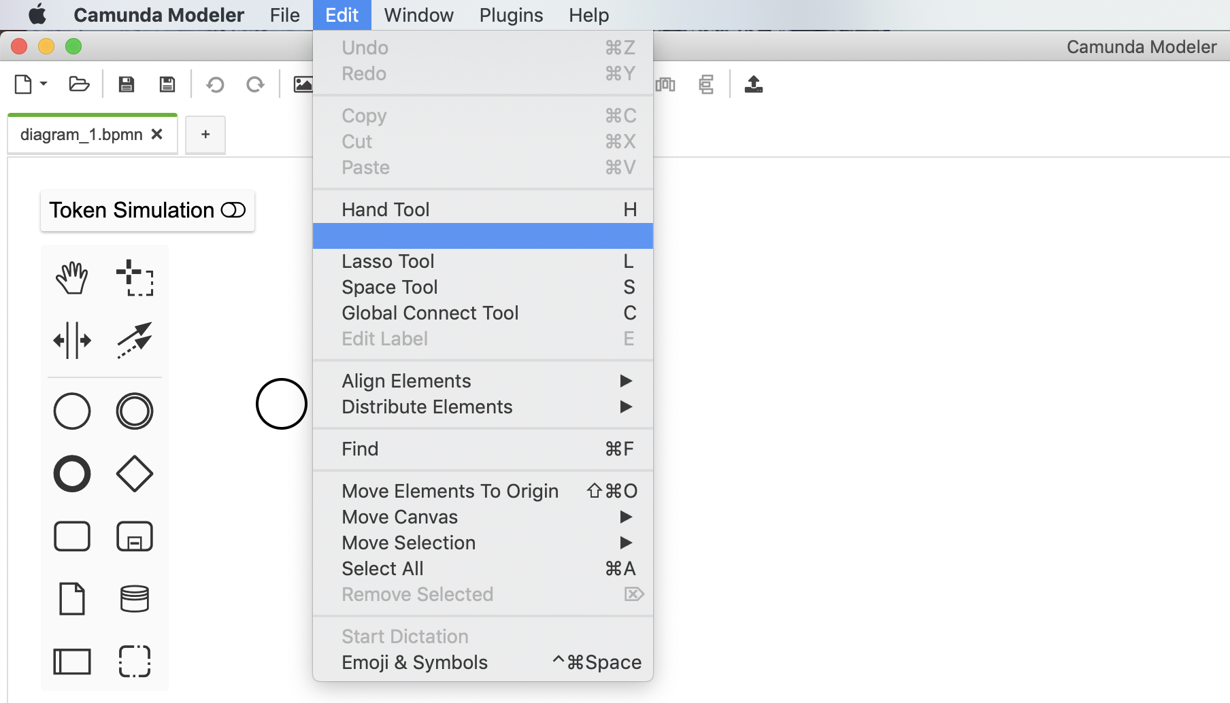Expand the Move Selection submenu
This screenshot has width=1230, height=703.
[483, 543]
